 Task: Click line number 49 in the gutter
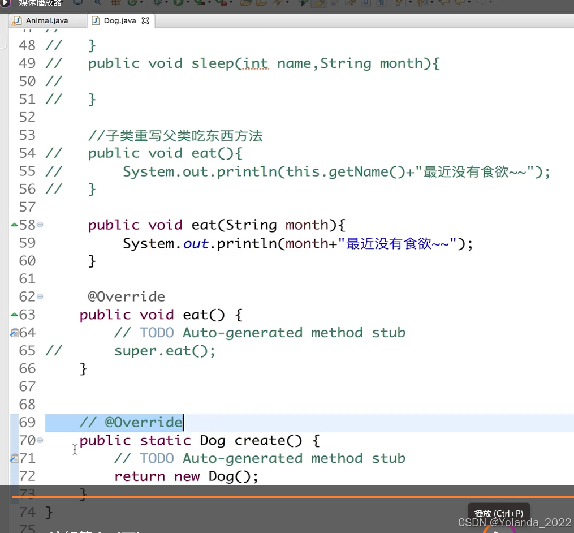28,63
